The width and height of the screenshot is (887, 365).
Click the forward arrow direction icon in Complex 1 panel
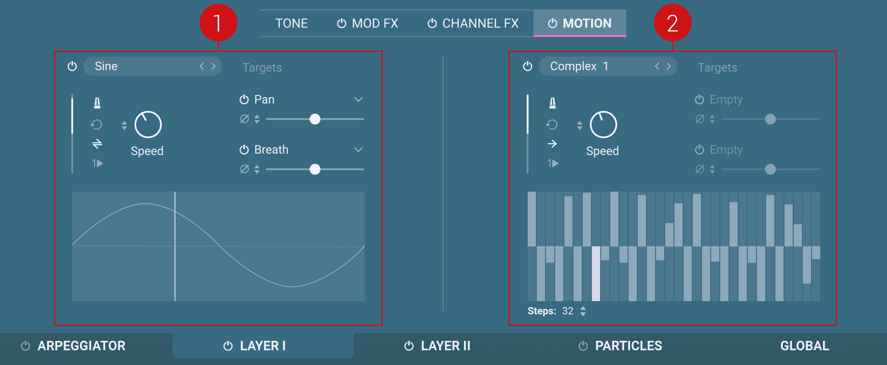point(552,144)
